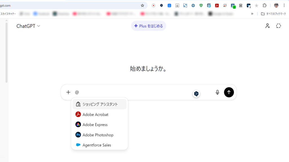
Task: Activate the microphone voice input icon
Action: 217,92
